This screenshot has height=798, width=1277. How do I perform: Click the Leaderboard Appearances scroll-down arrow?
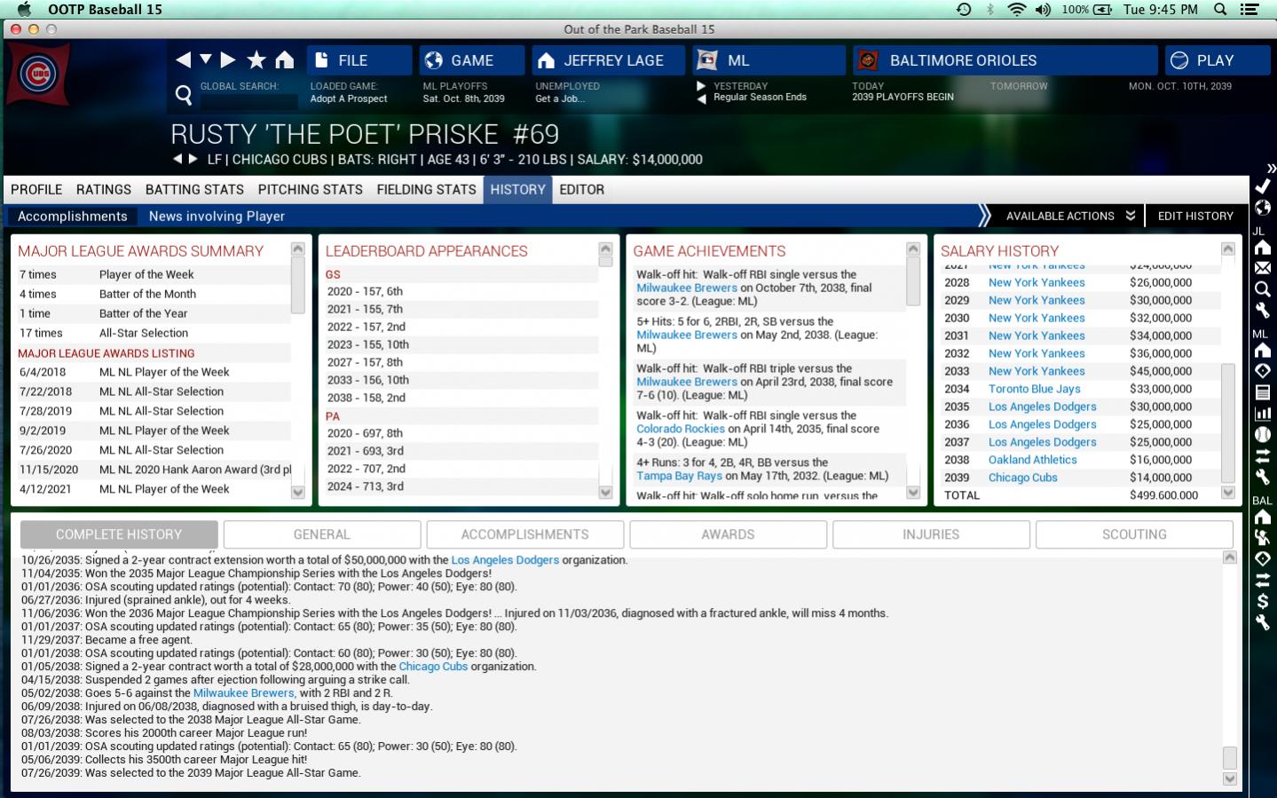[606, 493]
